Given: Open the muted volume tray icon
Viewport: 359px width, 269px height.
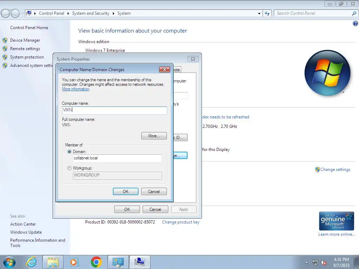Looking at the screenshot, I should tap(324, 263).
